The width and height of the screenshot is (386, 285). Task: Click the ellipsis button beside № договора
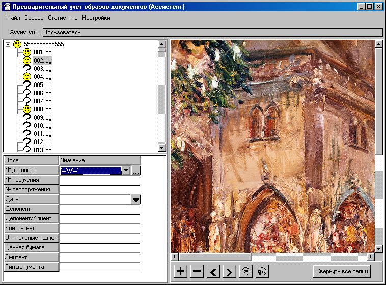click(135, 171)
